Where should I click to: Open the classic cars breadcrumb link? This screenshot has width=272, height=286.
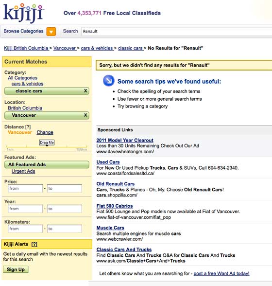coord(130,48)
